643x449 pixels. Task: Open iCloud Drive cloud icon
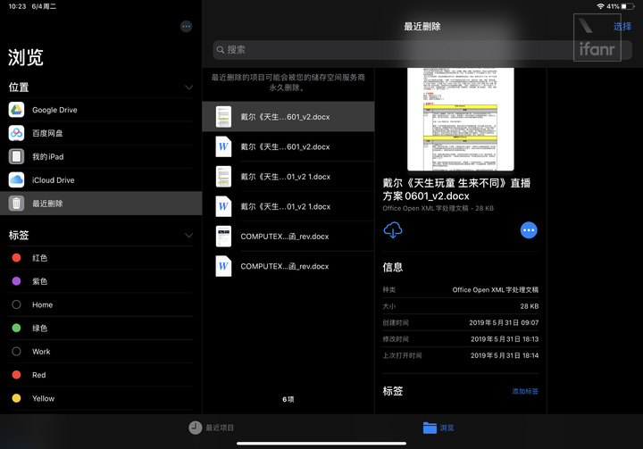16,180
